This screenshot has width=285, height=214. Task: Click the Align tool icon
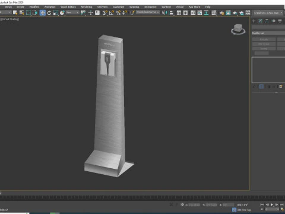[171, 13]
